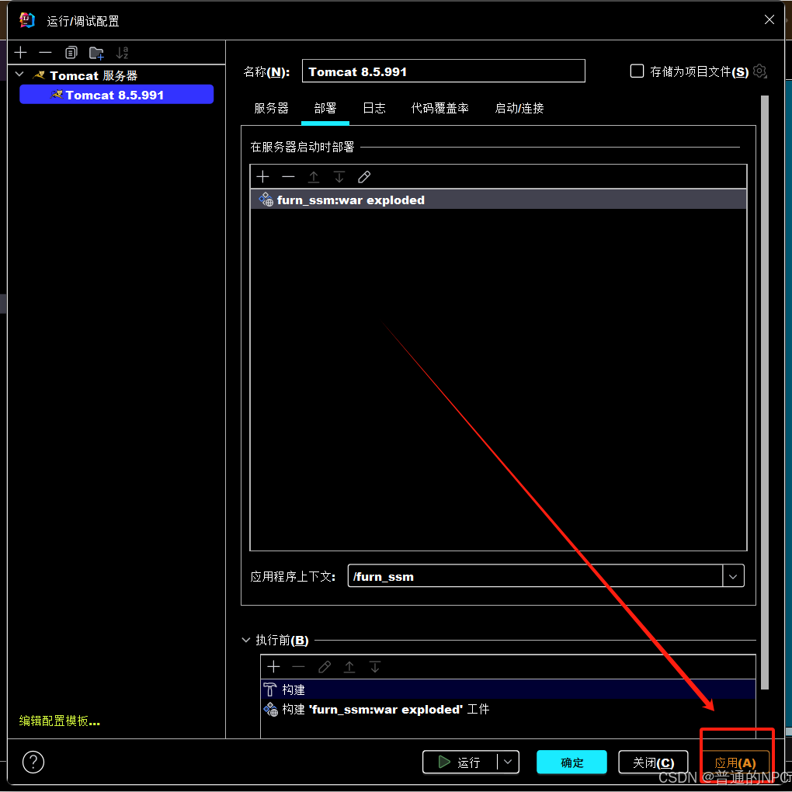This screenshot has height=792, width=792.
Task: Collapse the Tomcat 服务器 tree node
Action: tap(19, 75)
